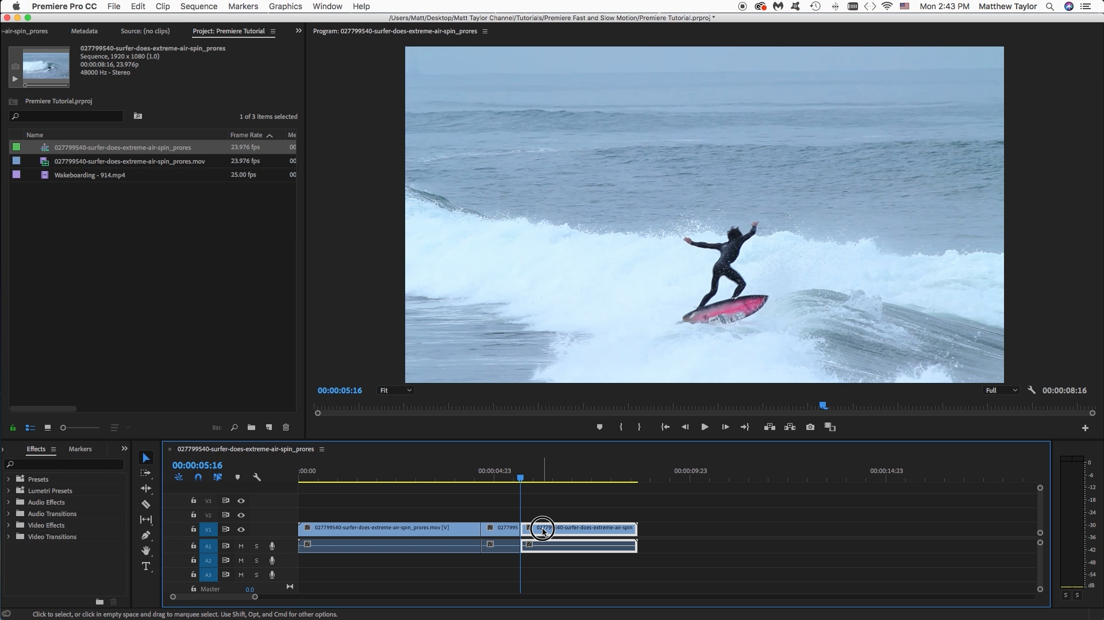Open the Sequence menu

click(x=199, y=6)
